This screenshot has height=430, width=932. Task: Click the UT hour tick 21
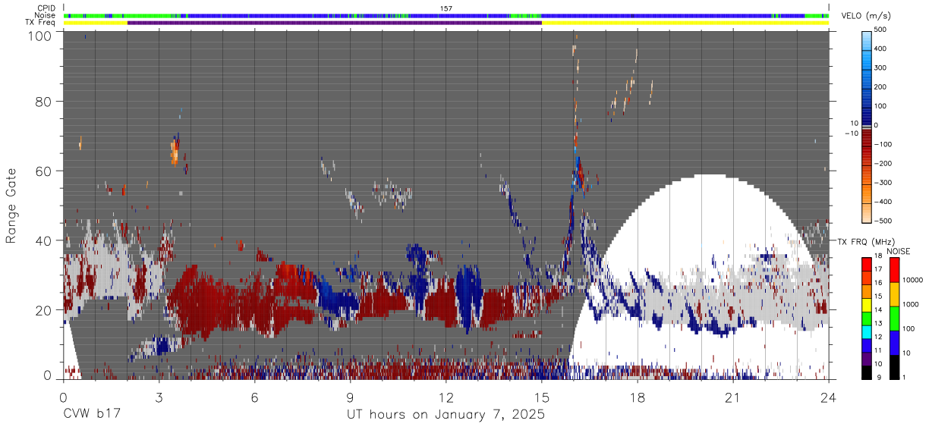pyautogui.click(x=733, y=397)
